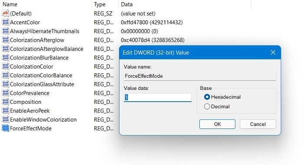Confirm the DWORD edit with OK
The height and width of the screenshot is (165, 304).
[x=217, y=124]
